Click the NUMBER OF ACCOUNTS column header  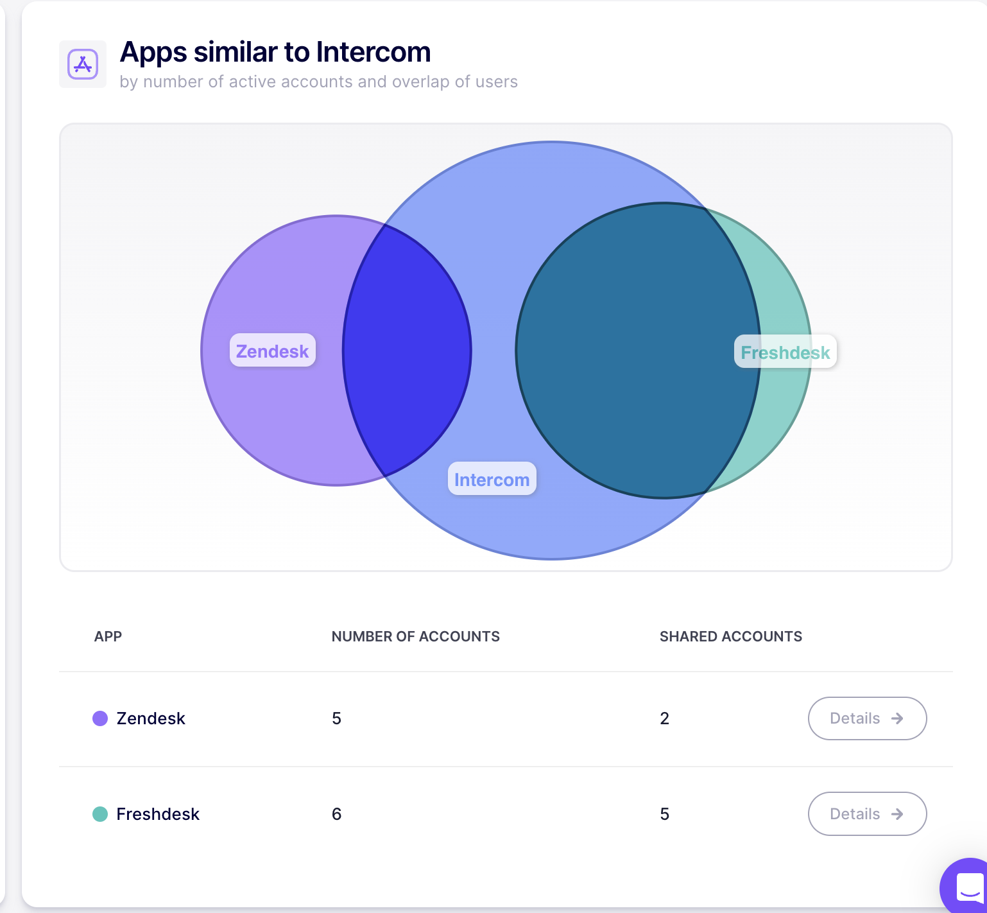pos(416,636)
